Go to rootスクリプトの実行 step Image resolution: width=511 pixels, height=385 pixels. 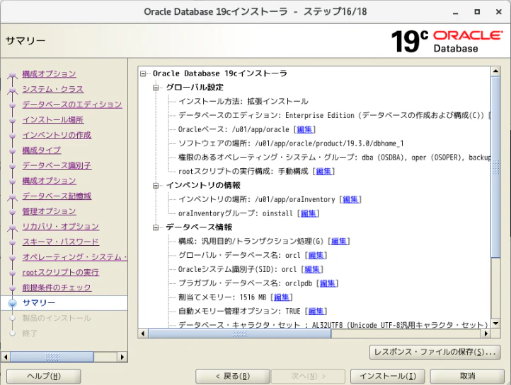[x=61, y=273]
